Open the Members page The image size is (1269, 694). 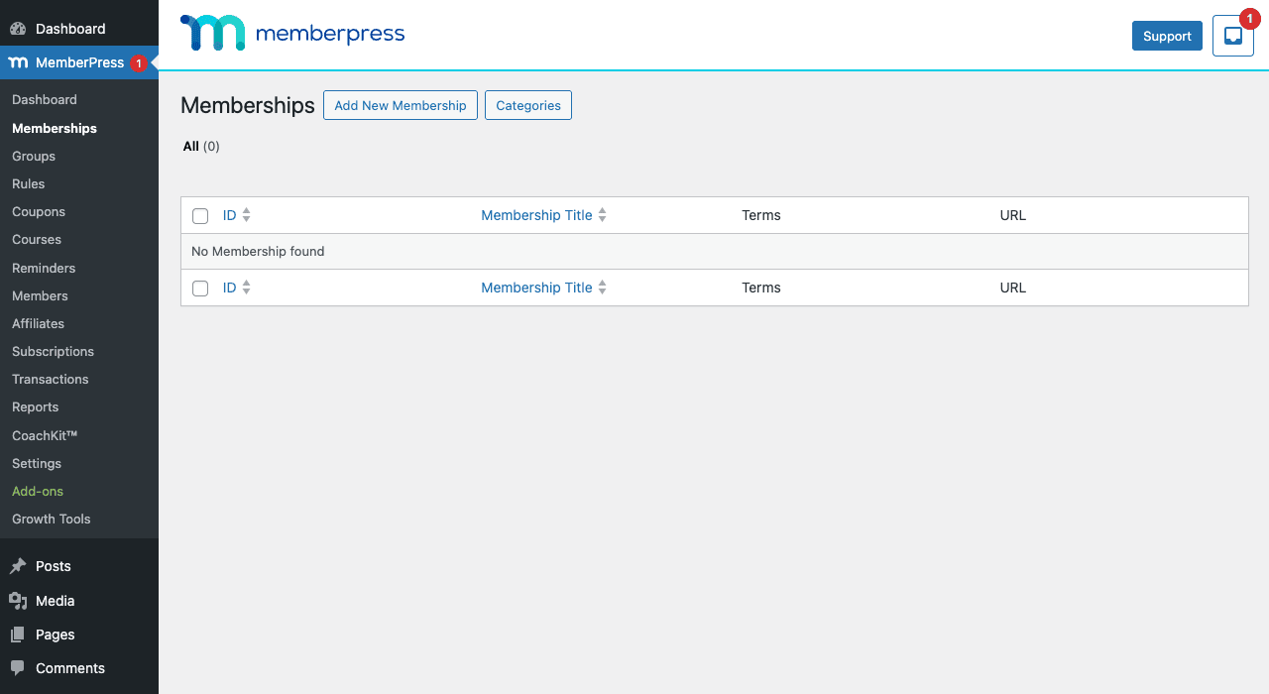pyautogui.click(x=40, y=295)
